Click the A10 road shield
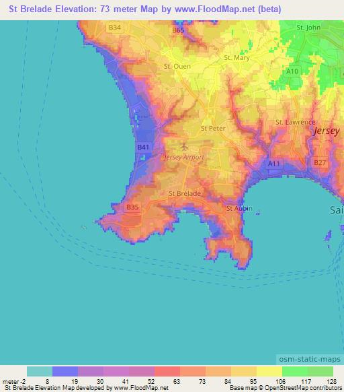344x392 pixels. click(x=292, y=71)
